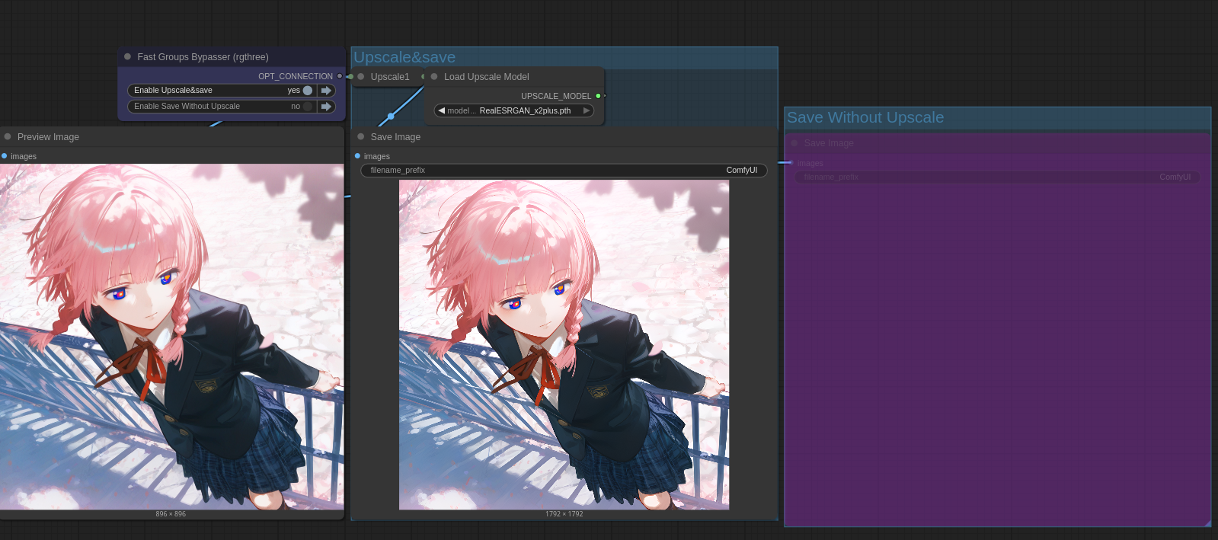Select the Preview Image node title
This screenshot has width=1218, height=540.
[x=48, y=137]
